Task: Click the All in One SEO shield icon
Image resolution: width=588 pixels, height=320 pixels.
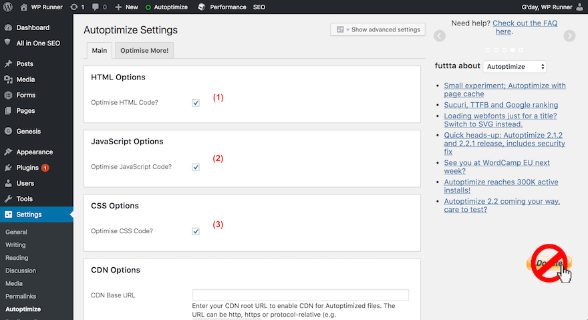Action: click(x=7, y=42)
